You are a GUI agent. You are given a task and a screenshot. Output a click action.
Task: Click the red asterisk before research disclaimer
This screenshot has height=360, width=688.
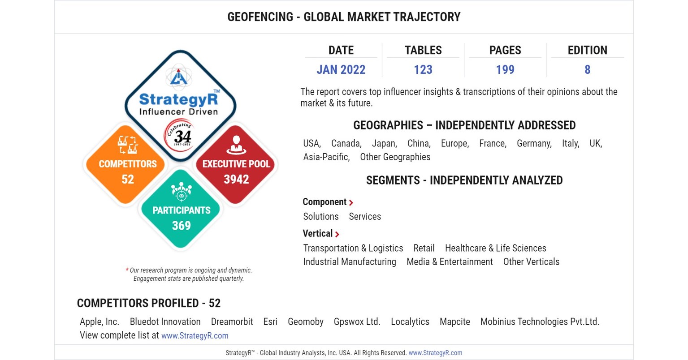[x=127, y=270]
